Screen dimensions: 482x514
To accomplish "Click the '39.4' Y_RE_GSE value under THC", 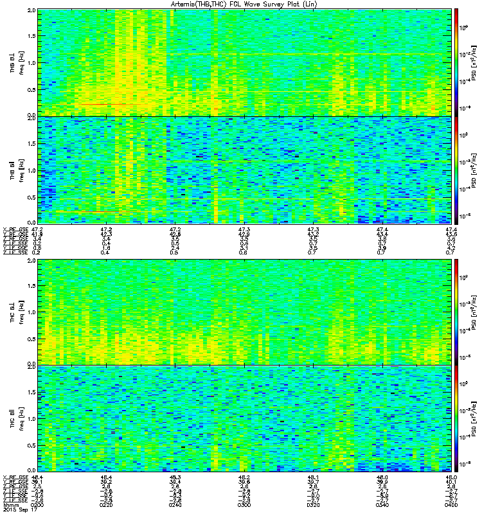I will pyautogui.click(x=175, y=482).
